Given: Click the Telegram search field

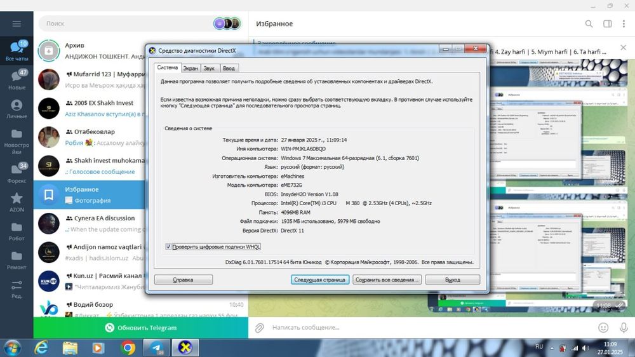Looking at the screenshot, I should tap(126, 24).
